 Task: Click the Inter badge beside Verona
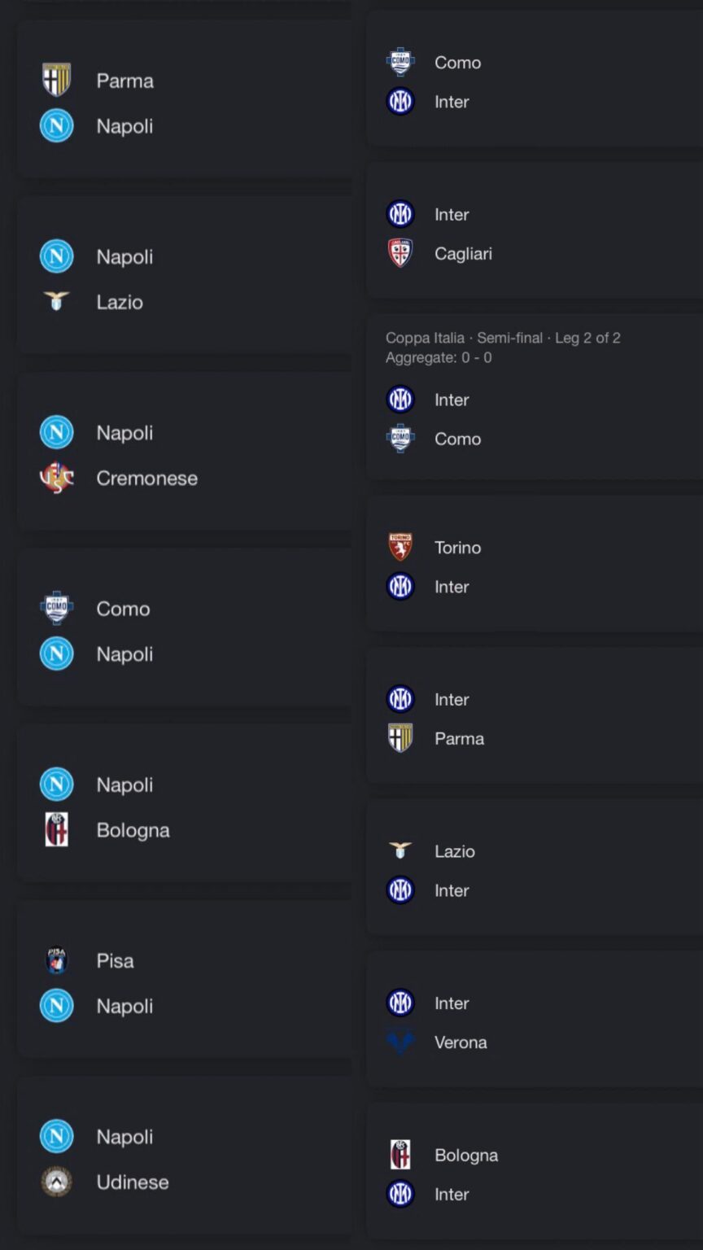(x=400, y=1003)
